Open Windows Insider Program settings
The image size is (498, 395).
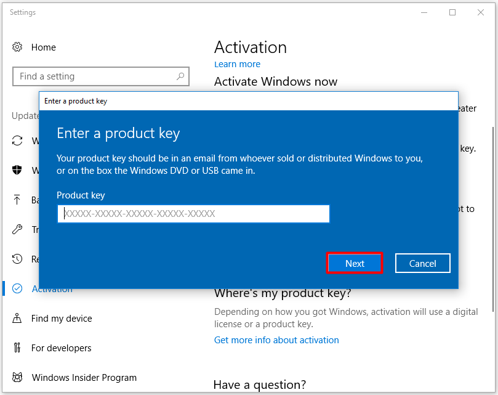pos(84,378)
